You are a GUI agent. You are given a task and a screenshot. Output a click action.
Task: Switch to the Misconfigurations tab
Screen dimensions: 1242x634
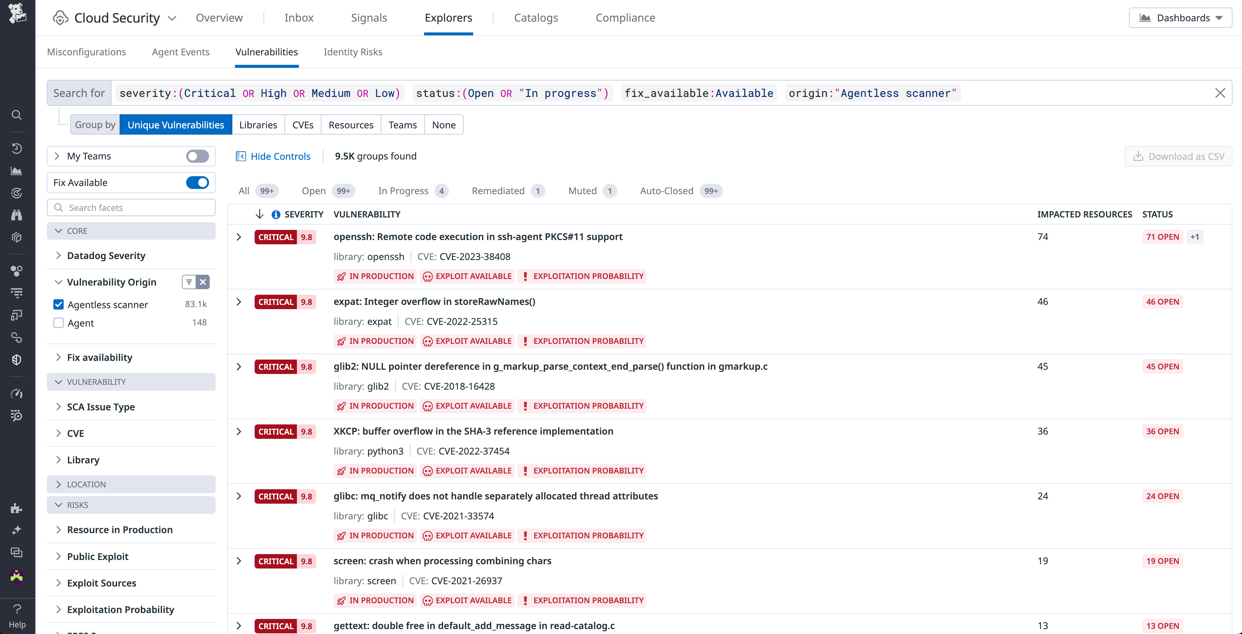86,51
